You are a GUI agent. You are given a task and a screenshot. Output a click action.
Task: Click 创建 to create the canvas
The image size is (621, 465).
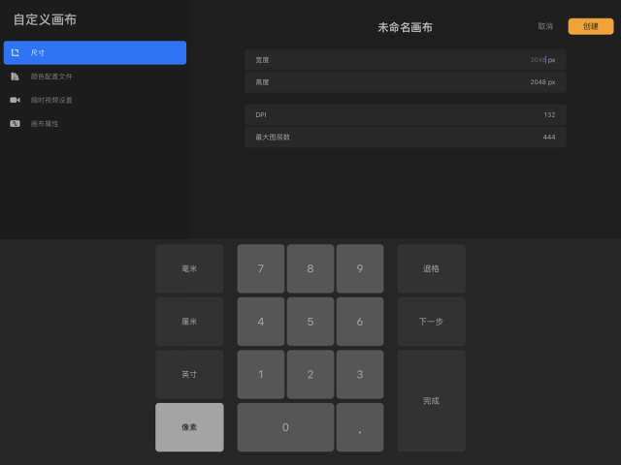(x=591, y=26)
